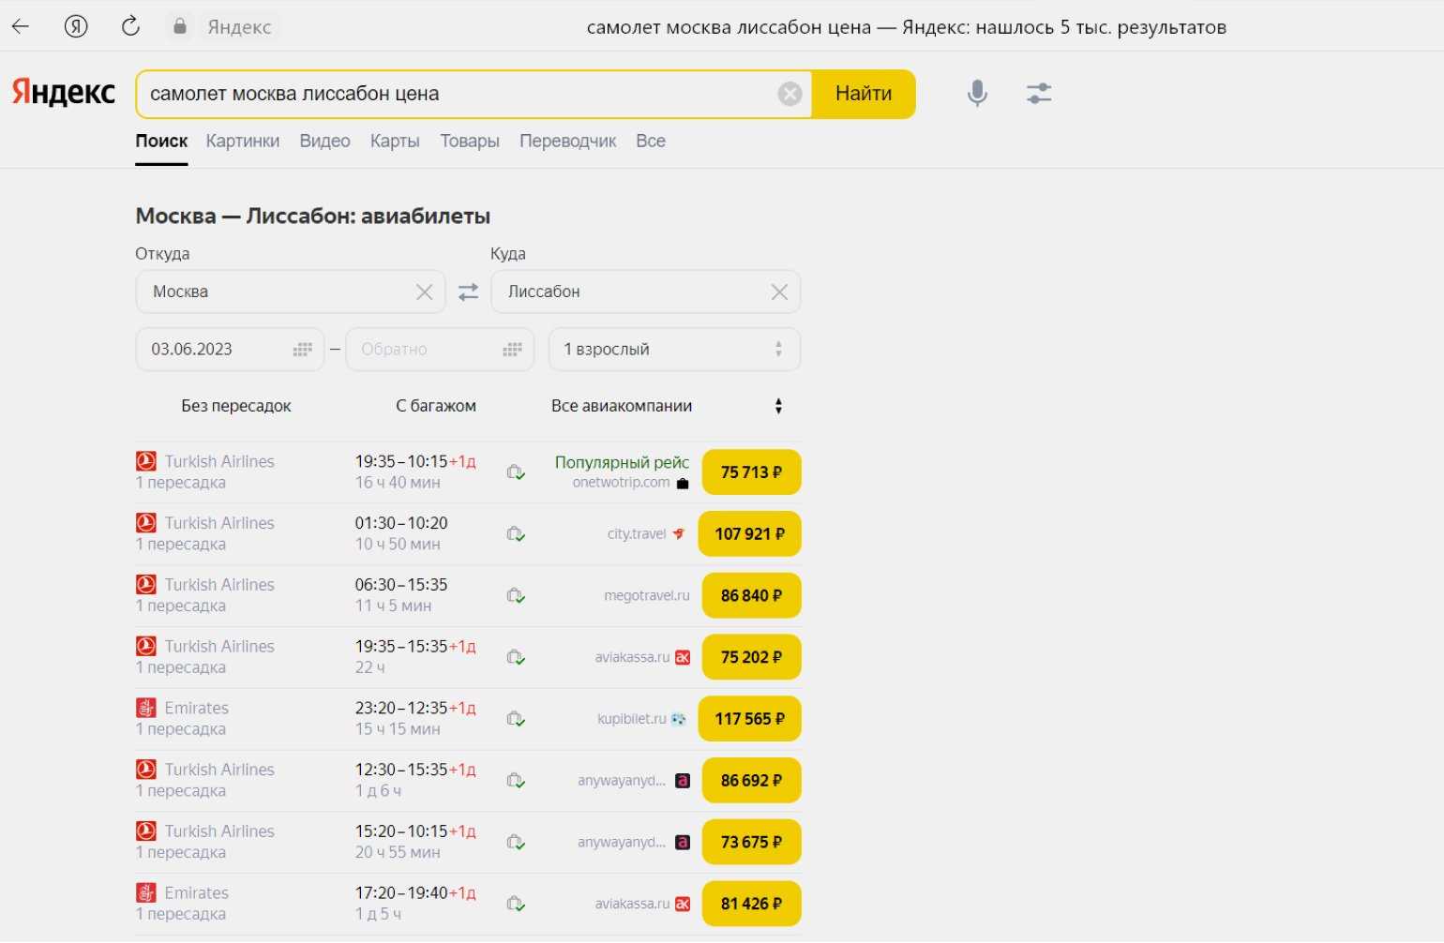
Task: Click the browser back arrow
Action: point(21,26)
